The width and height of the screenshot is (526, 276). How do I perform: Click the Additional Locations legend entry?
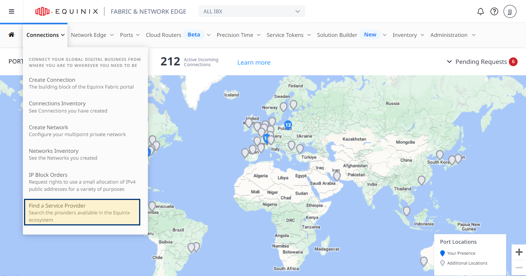click(x=463, y=263)
